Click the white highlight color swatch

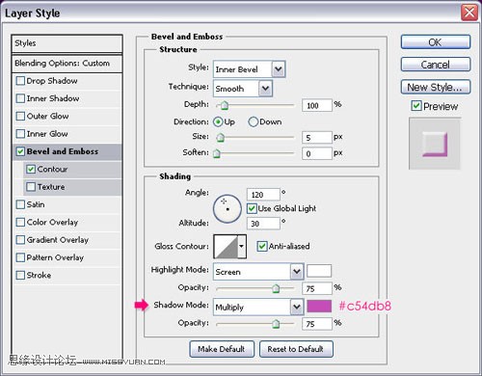(x=319, y=271)
